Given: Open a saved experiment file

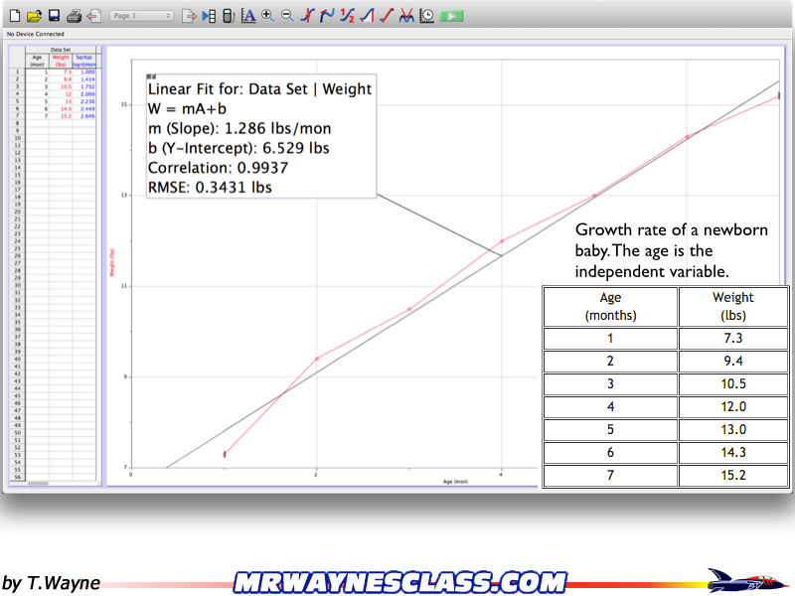Looking at the screenshot, I should coord(32,15).
